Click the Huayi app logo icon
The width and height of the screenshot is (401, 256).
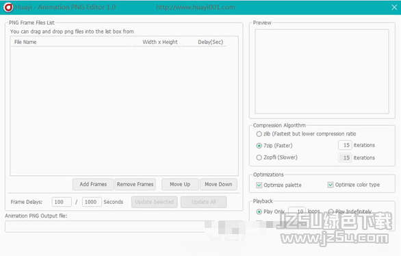pos(8,7)
